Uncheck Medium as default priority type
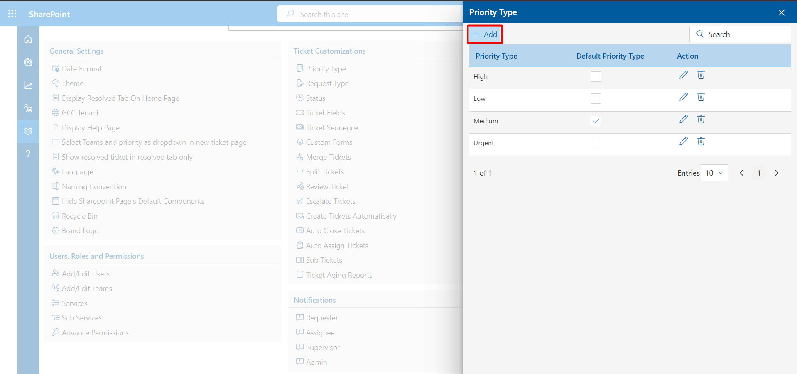Image resolution: width=797 pixels, height=374 pixels. [x=596, y=121]
